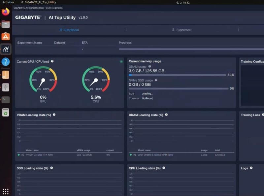Toggle the NVIDIA GeForce RTX 4090 legend entry

pyautogui.click(x=35, y=155)
